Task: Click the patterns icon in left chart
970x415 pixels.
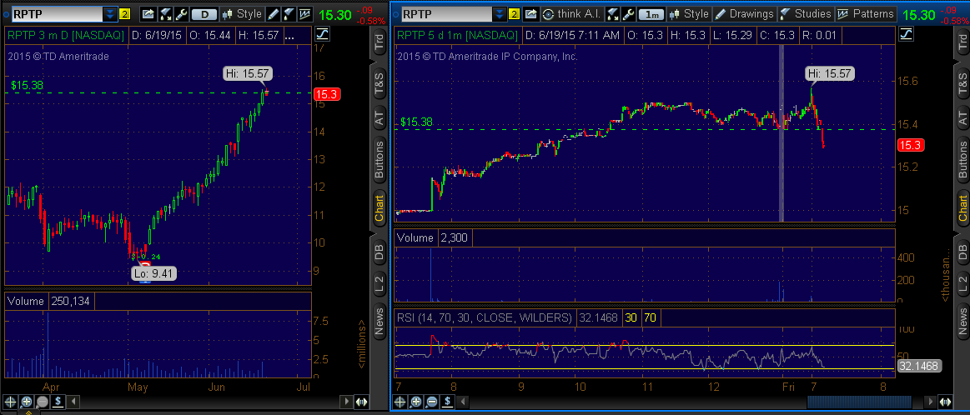Action: pos(305,13)
